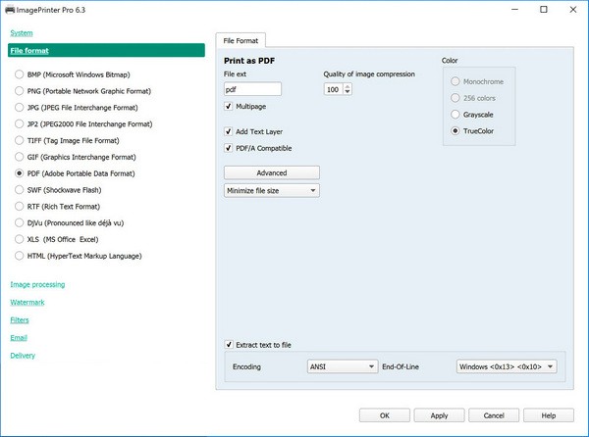Click the Advanced button
Viewport: 589px width, 437px height.
272,172
